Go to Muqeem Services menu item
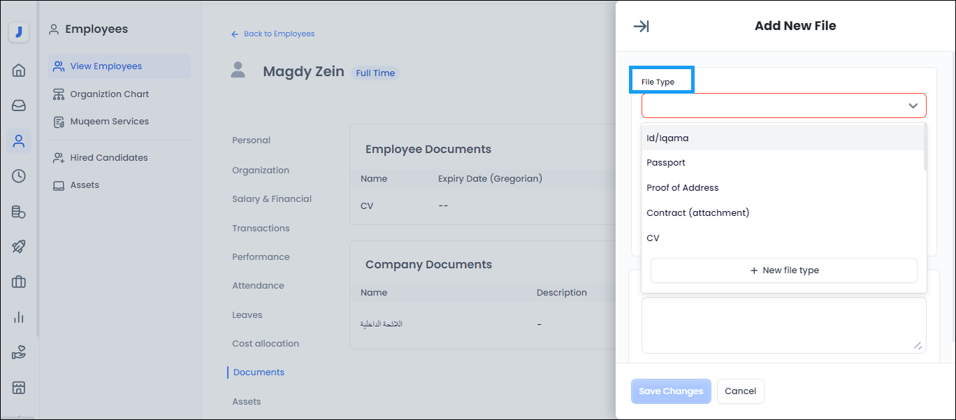This screenshot has width=956, height=420. coord(109,122)
